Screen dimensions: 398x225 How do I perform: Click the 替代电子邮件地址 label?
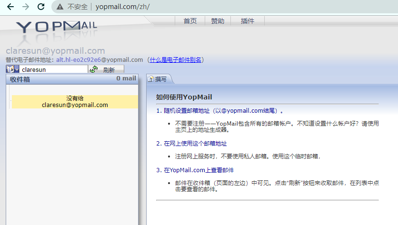[30, 60]
